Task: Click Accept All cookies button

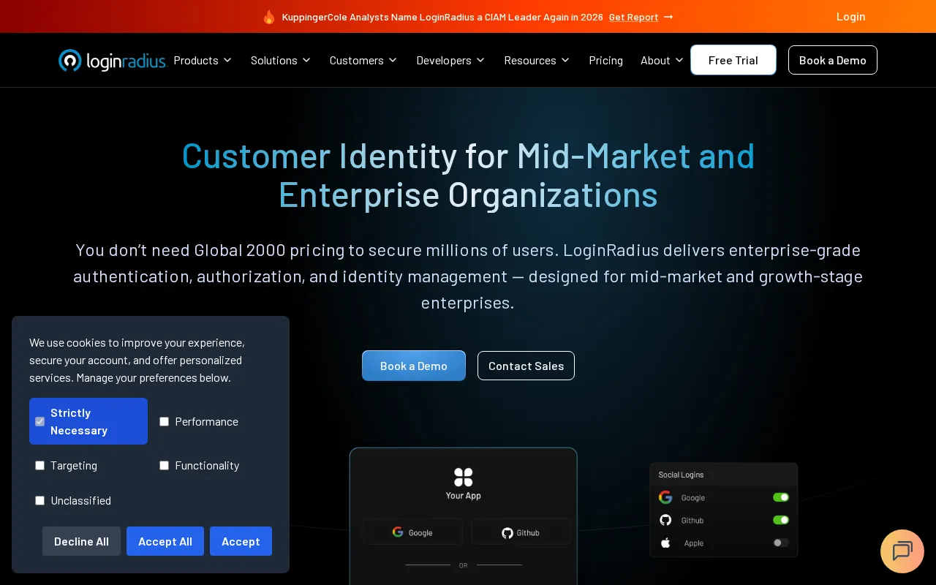Action: (x=165, y=541)
